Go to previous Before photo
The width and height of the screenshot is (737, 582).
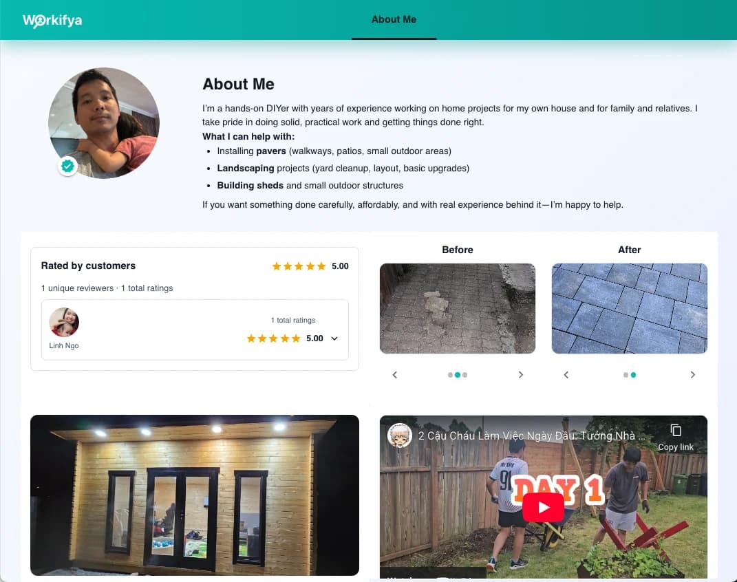coord(395,375)
